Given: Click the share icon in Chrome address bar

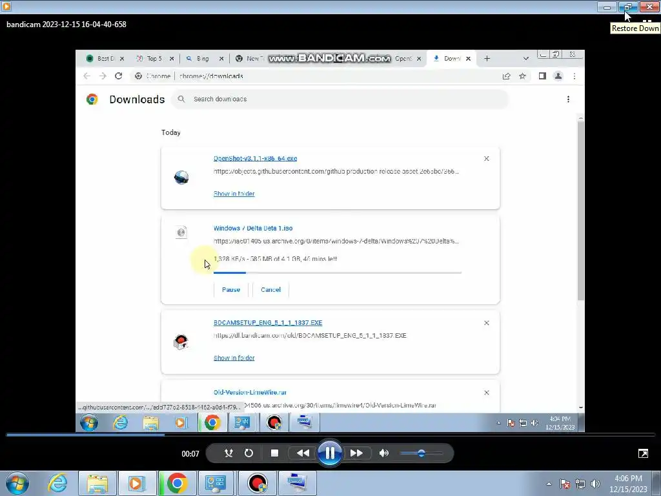Looking at the screenshot, I should click(x=506, y=76).
